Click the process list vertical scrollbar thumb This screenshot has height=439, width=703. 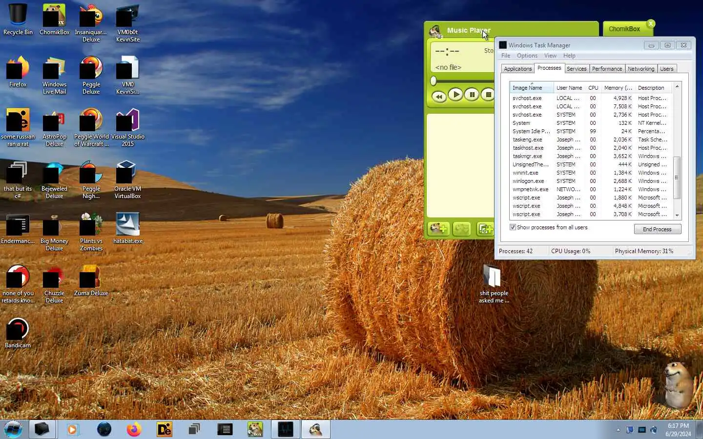(677, 178)
